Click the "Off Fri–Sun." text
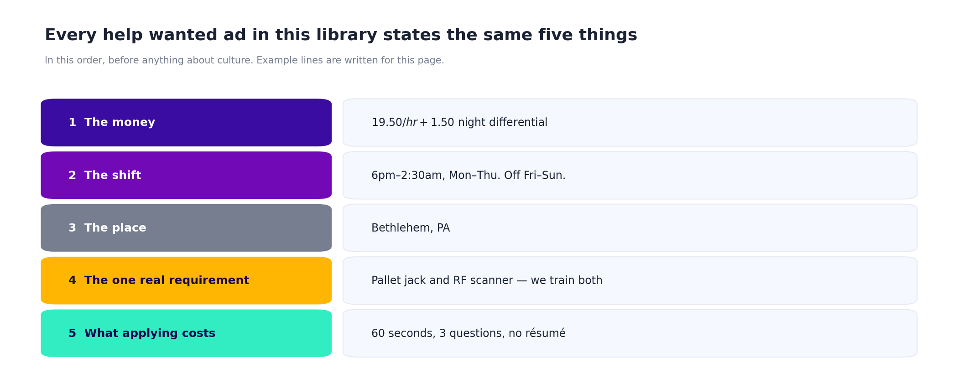Image resolution: width=958 pixels, height=374 pixels. [535, 176]
